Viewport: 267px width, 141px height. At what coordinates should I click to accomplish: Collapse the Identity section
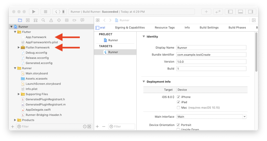pyautogui.click(x=144, y=37)
